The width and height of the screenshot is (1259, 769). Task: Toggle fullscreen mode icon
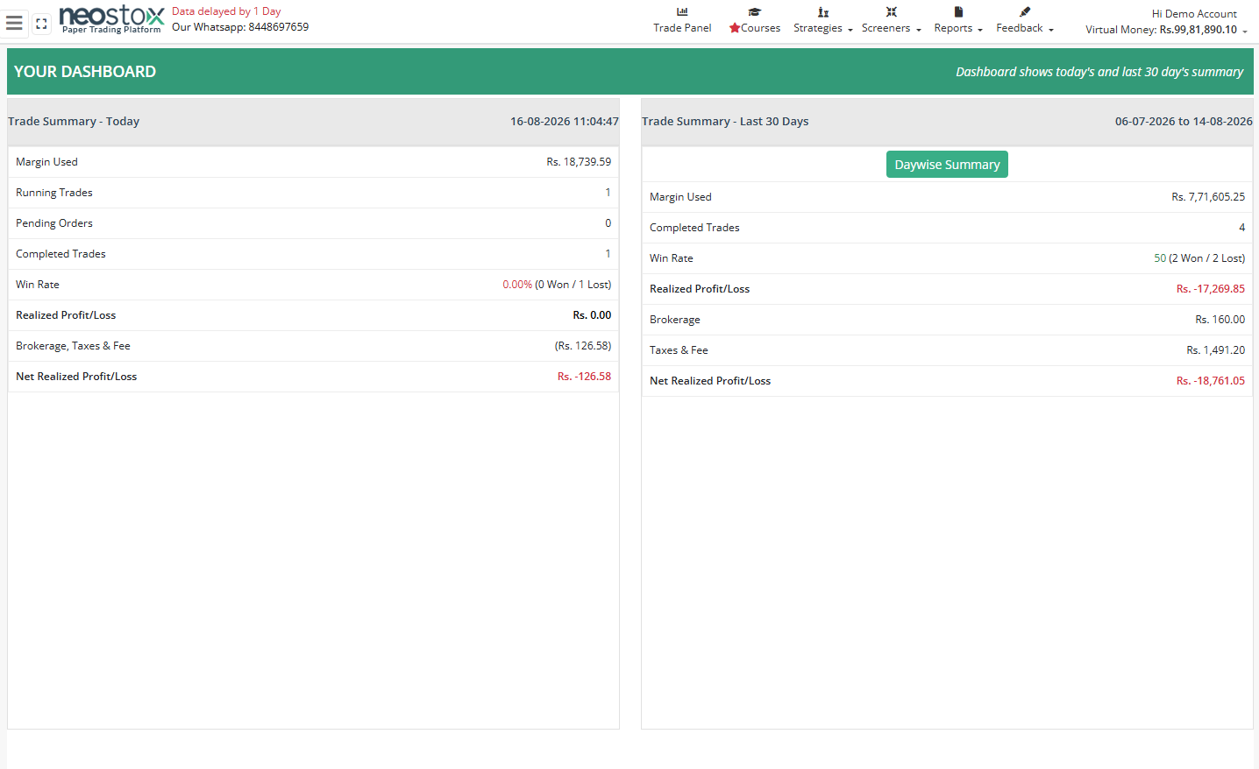point(41,24)
